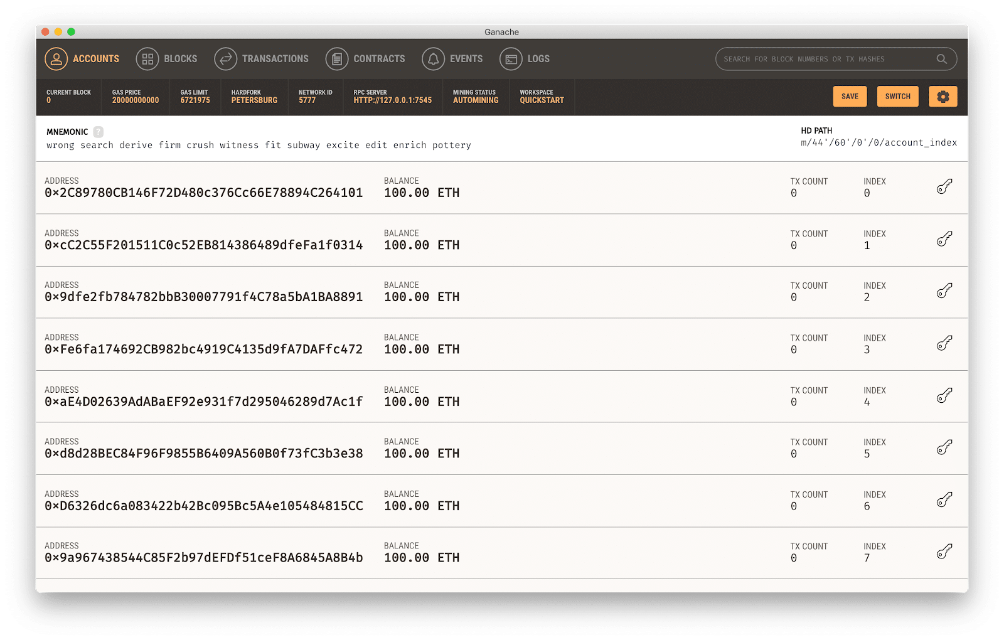This screenshot has width=1004, height=640.
Task: Maximize Ganache with the green button
Action: point(71,32)
